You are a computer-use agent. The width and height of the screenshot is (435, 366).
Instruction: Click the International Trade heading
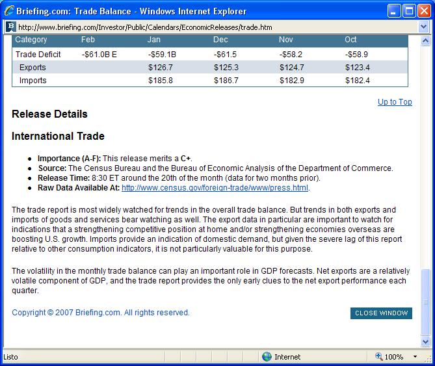[x=58, y=136]
